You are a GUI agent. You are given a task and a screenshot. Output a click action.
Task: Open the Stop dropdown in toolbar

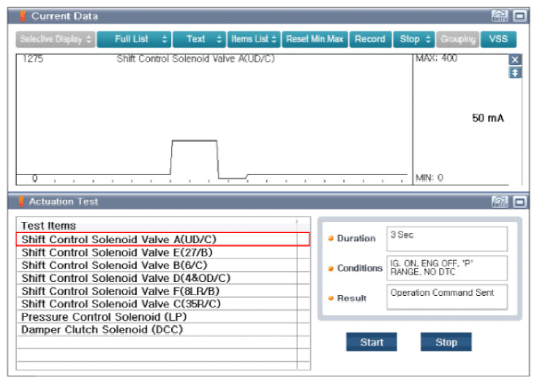[414, 39]
